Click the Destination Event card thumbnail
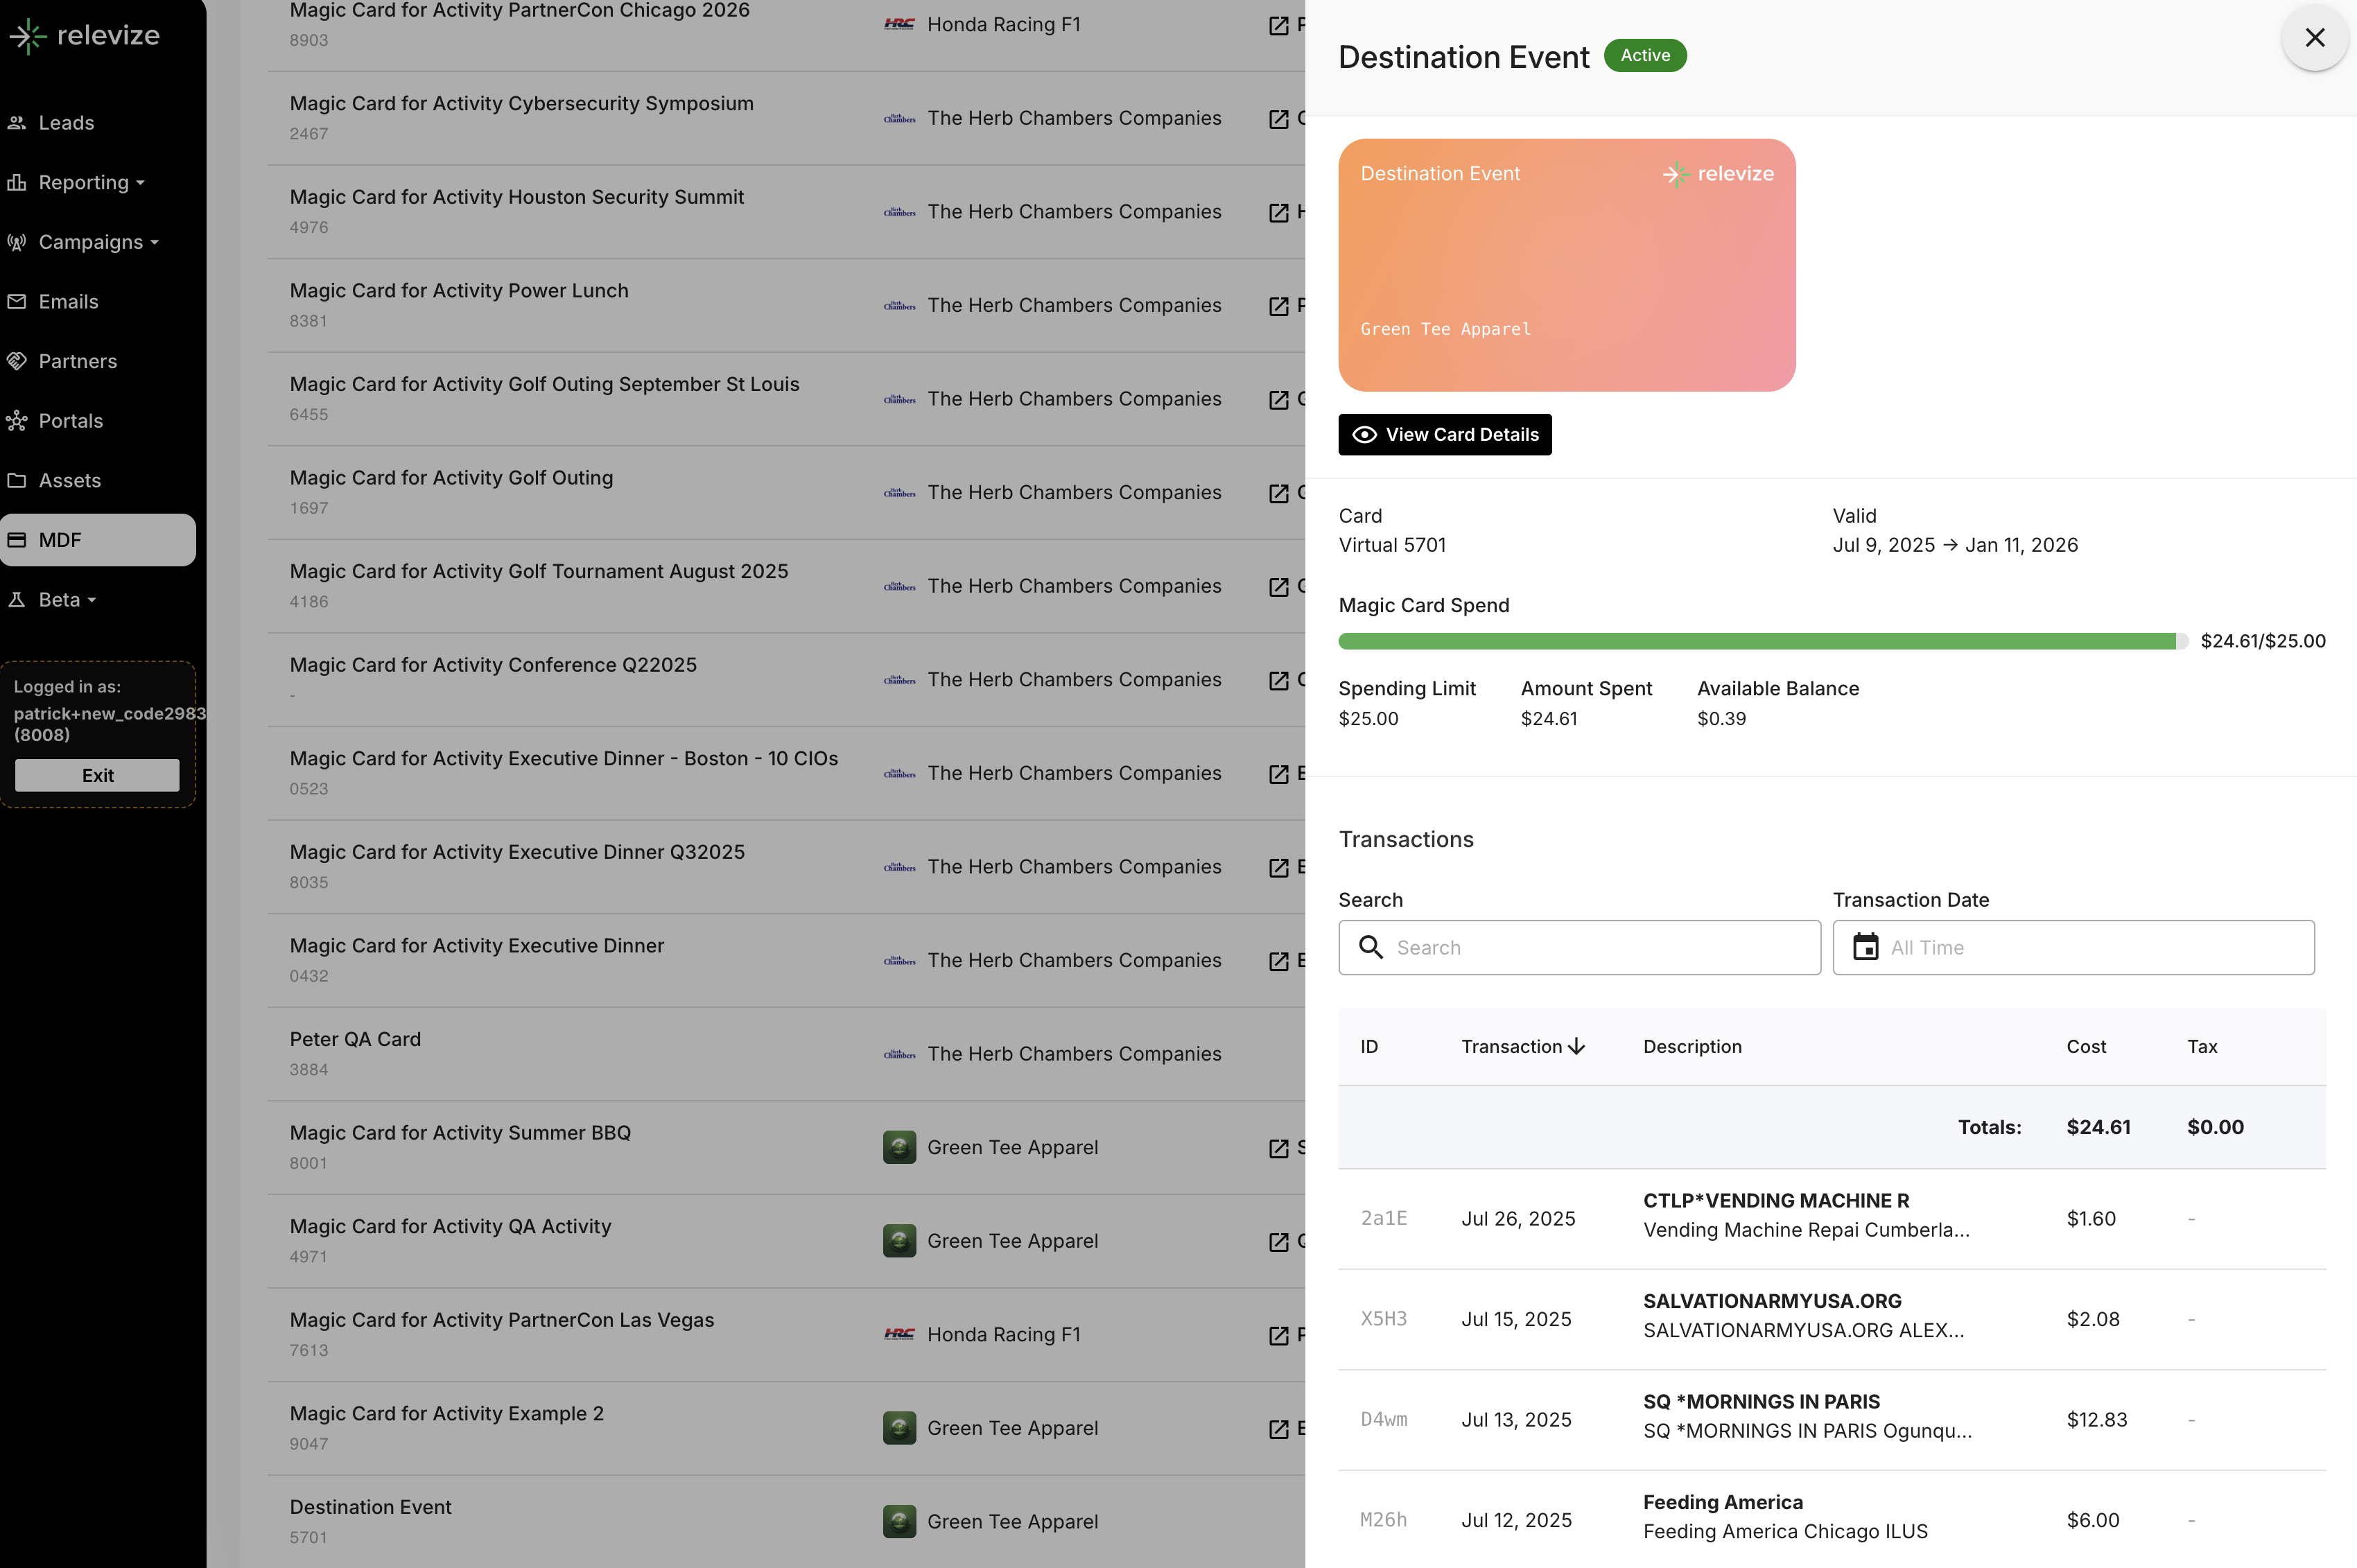 click(1566, 265)
